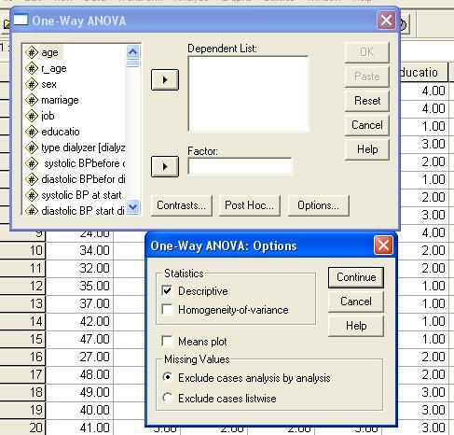Select the age variable in list
Image resolution: width=454 pixels, height=435 pixels.
click(x=49, y=52)
